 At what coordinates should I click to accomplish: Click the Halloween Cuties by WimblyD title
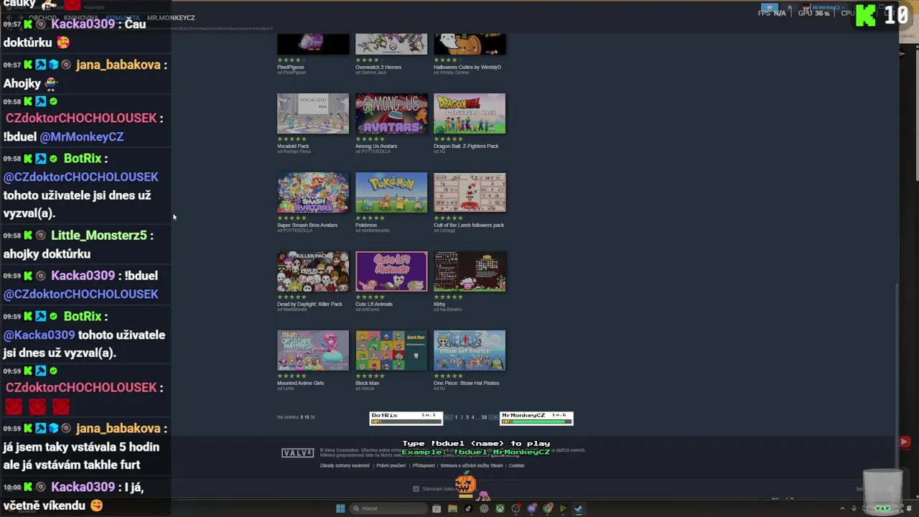(x=467, y=67)
